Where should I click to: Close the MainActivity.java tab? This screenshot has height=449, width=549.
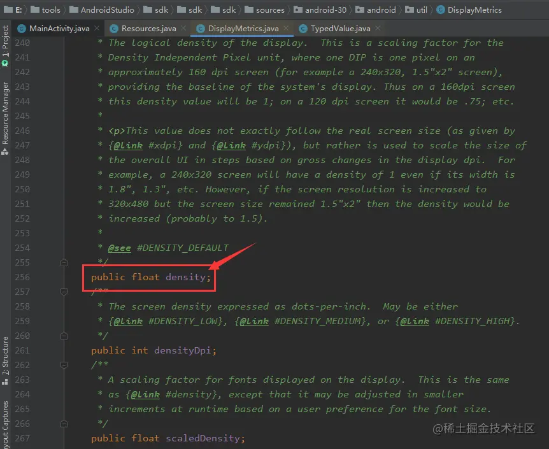pos(97,28)
